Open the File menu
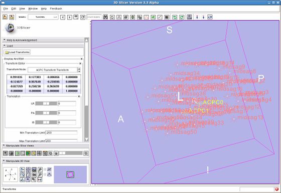The width and height of the screenshot is (281, 193). 6,8
